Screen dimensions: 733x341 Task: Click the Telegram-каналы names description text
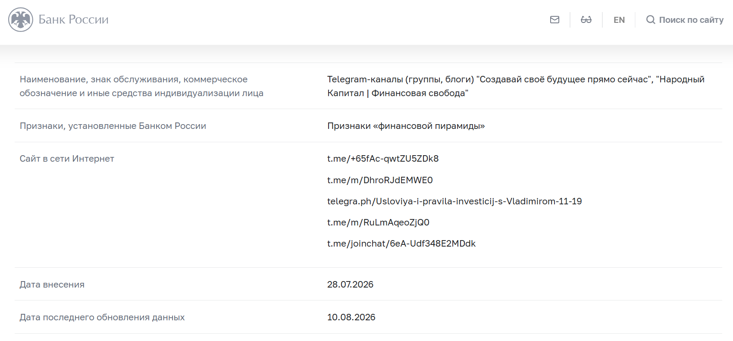[x=516, y=86]
